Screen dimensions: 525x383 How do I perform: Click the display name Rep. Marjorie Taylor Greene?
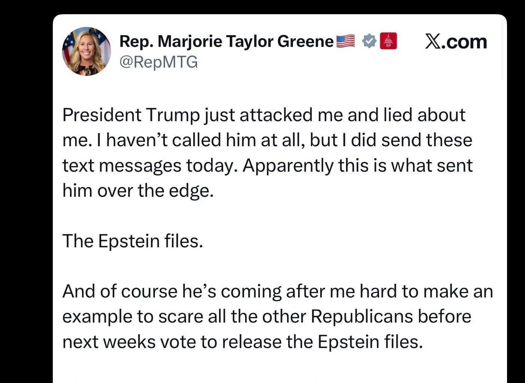point(225,40)
